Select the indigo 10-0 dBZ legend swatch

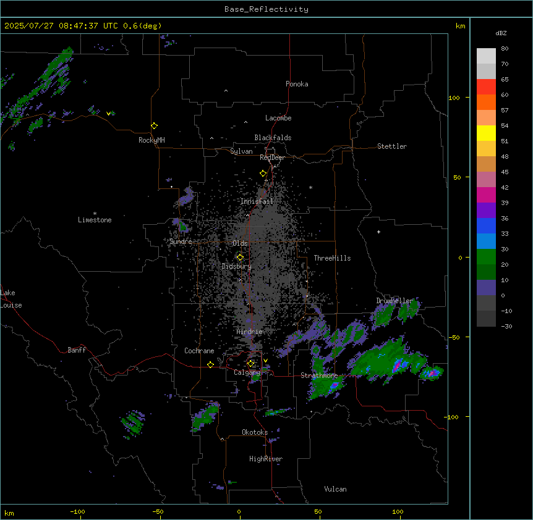pos(486,288)
